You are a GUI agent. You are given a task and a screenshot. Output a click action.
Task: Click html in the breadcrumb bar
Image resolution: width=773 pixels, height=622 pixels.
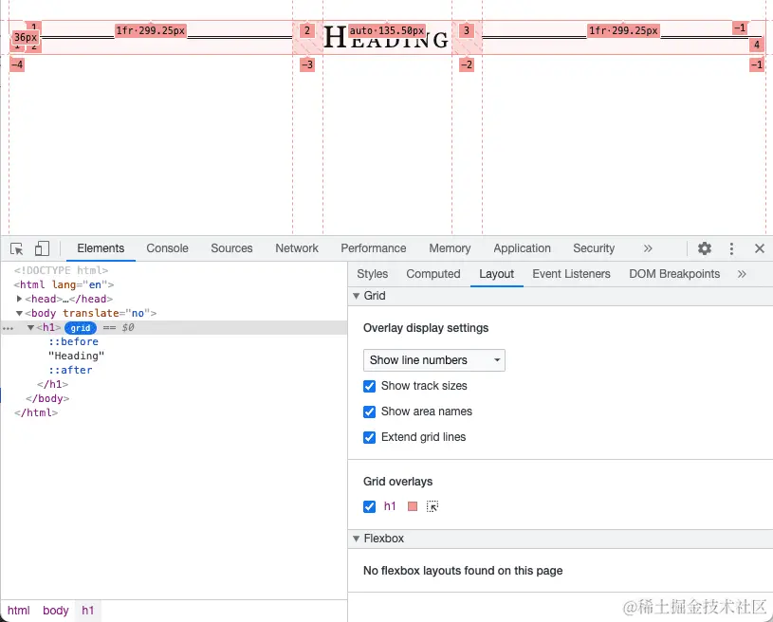tap(19, 611)
